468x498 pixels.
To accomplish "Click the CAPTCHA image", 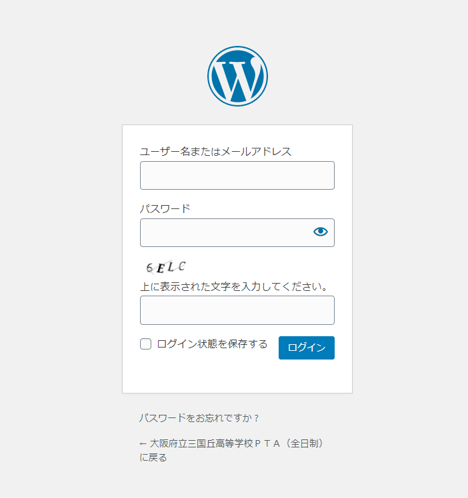I will click(x=166, y=267).
